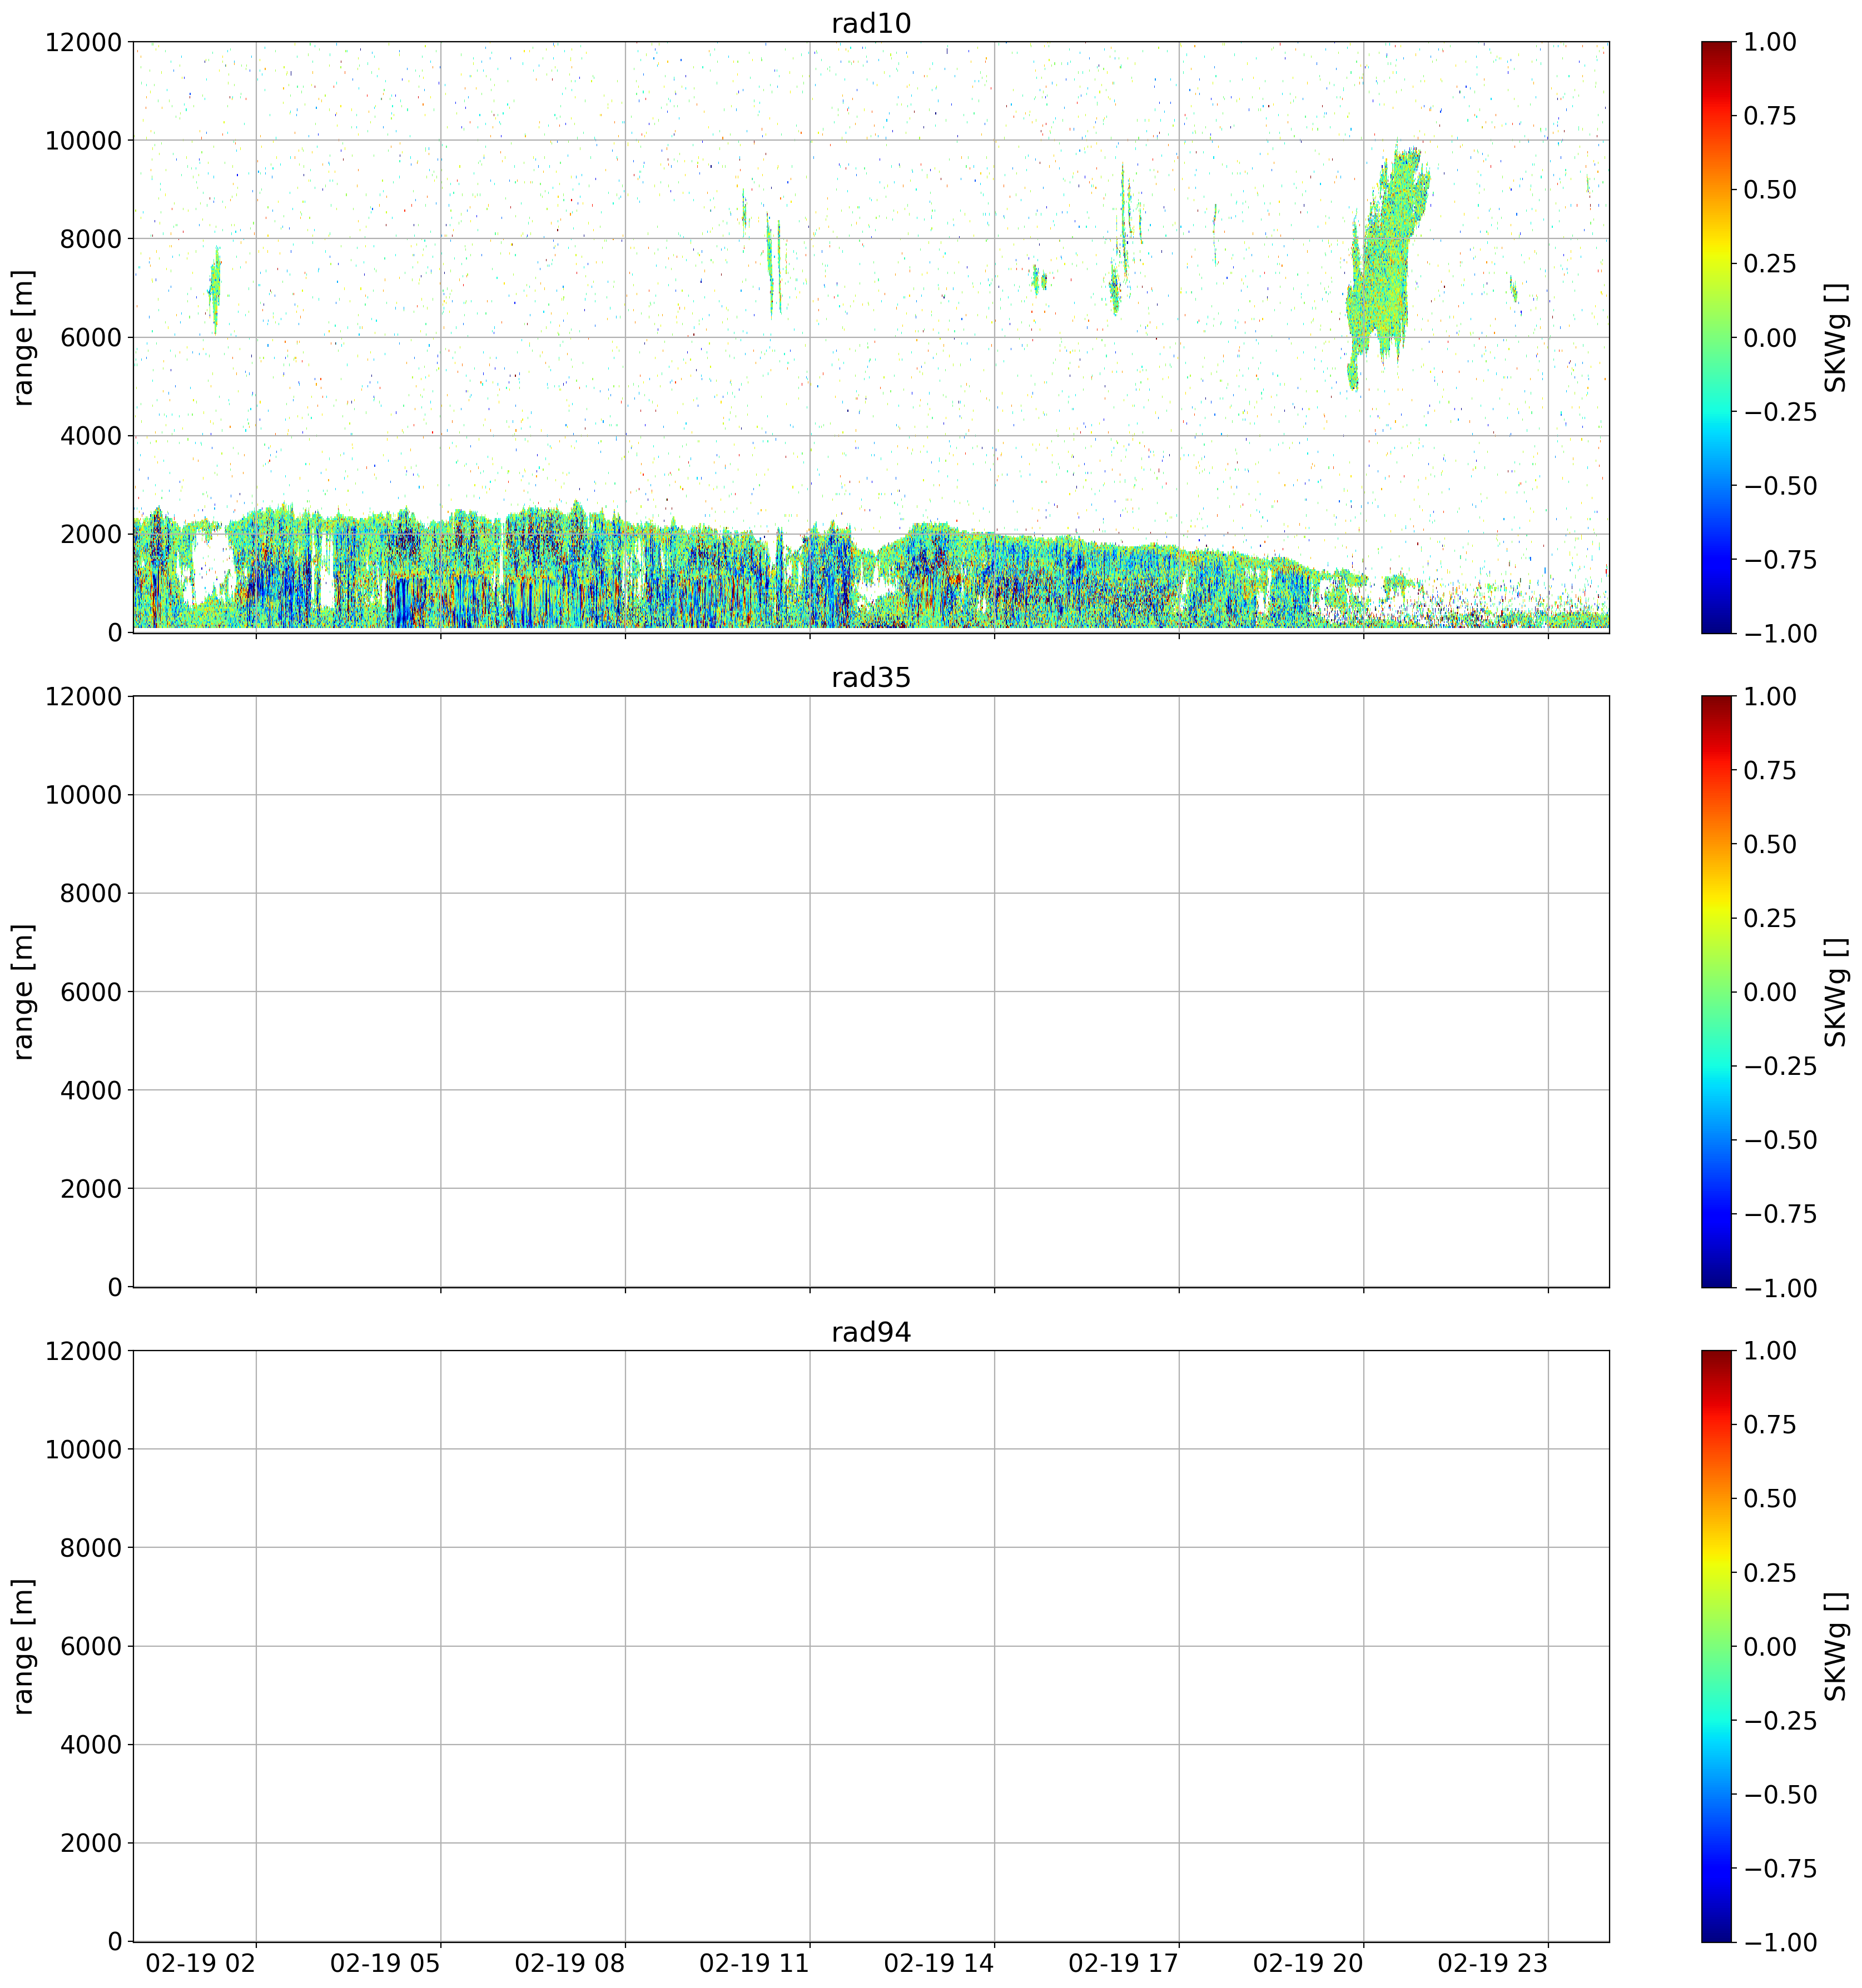The width and height of the screenshot is (1862, 1988).
Task: Click the 4000 y-tick of rad35 plot
Action: 91,1090
